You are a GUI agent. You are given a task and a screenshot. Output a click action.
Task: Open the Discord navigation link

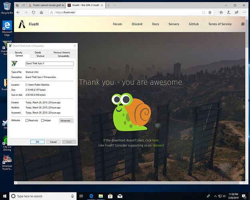[x=137, y=24]
